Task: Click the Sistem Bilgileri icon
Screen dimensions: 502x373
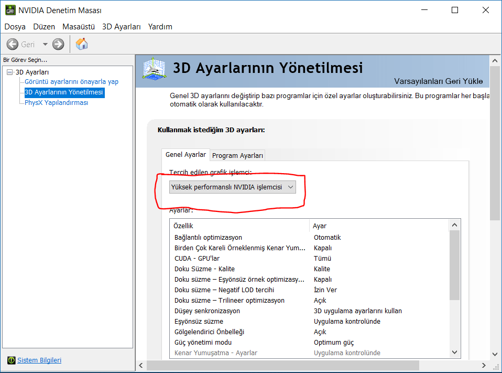Action: point(11,360)
